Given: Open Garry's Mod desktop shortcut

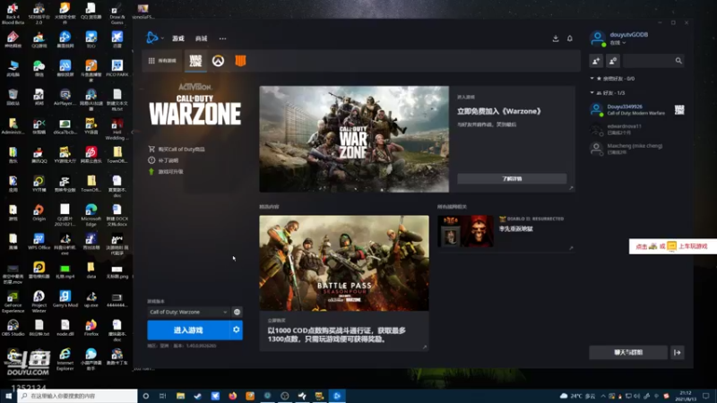Looking at the screenshot, I should pos(65,299).
